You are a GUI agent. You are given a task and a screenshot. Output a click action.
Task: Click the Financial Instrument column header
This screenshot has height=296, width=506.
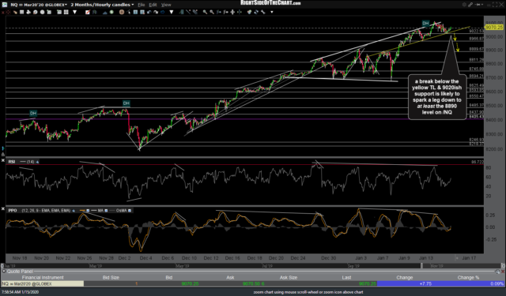(43, 278)
